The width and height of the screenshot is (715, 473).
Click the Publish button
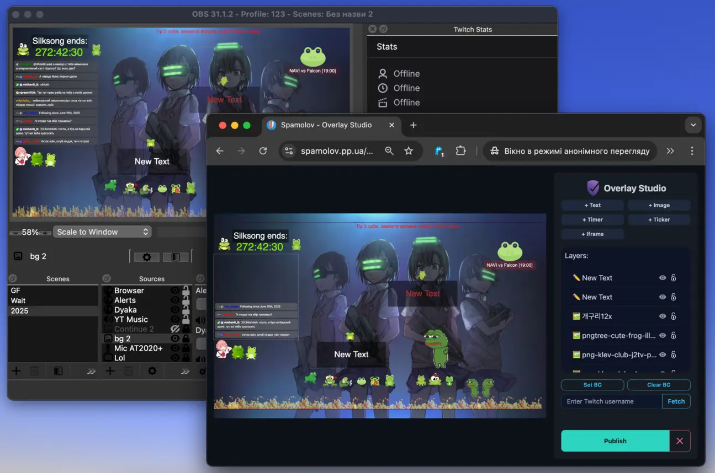click(615, 440)
